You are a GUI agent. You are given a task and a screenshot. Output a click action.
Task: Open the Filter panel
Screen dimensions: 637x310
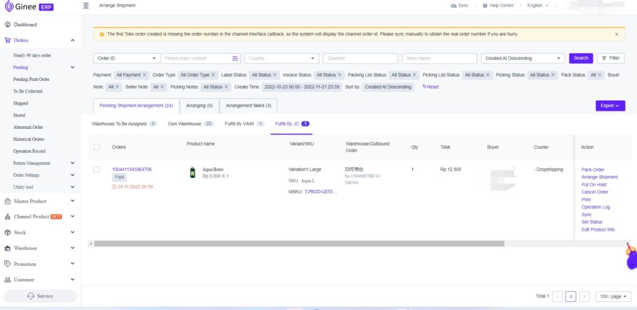coord(611,58)
